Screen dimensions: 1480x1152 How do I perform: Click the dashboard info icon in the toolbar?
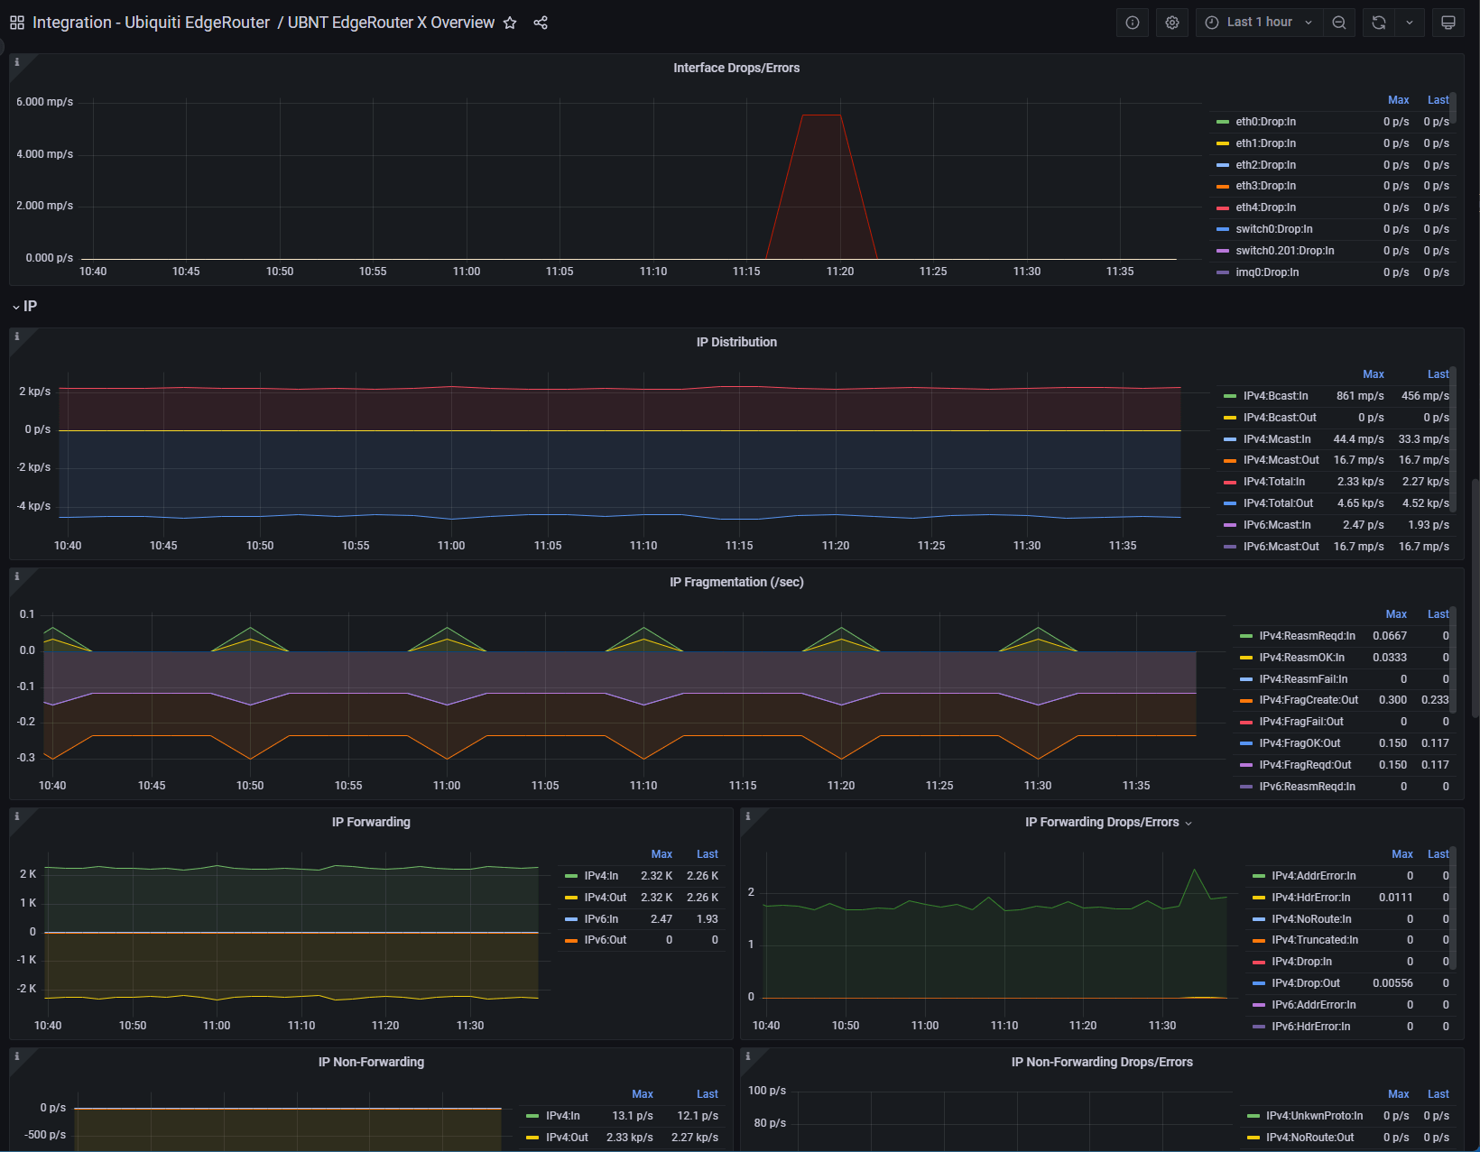[x=1133, y=22]
